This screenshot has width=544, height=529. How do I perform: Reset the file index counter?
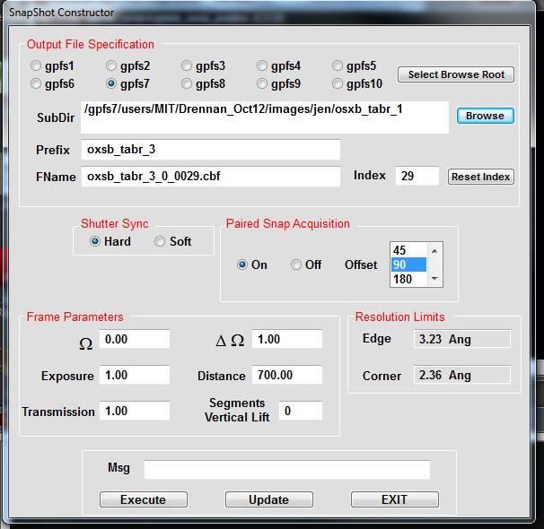click(480, 177)
